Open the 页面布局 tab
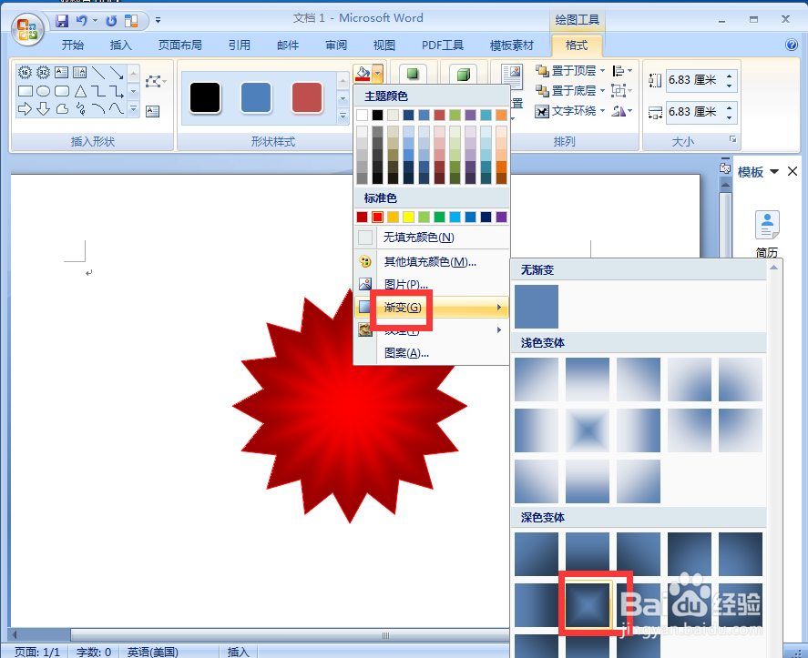 (179, 46)
